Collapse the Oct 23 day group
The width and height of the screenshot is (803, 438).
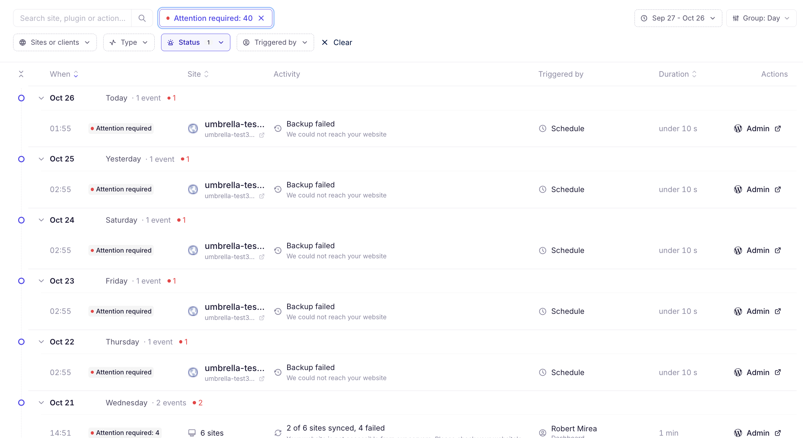click(41, 281)
